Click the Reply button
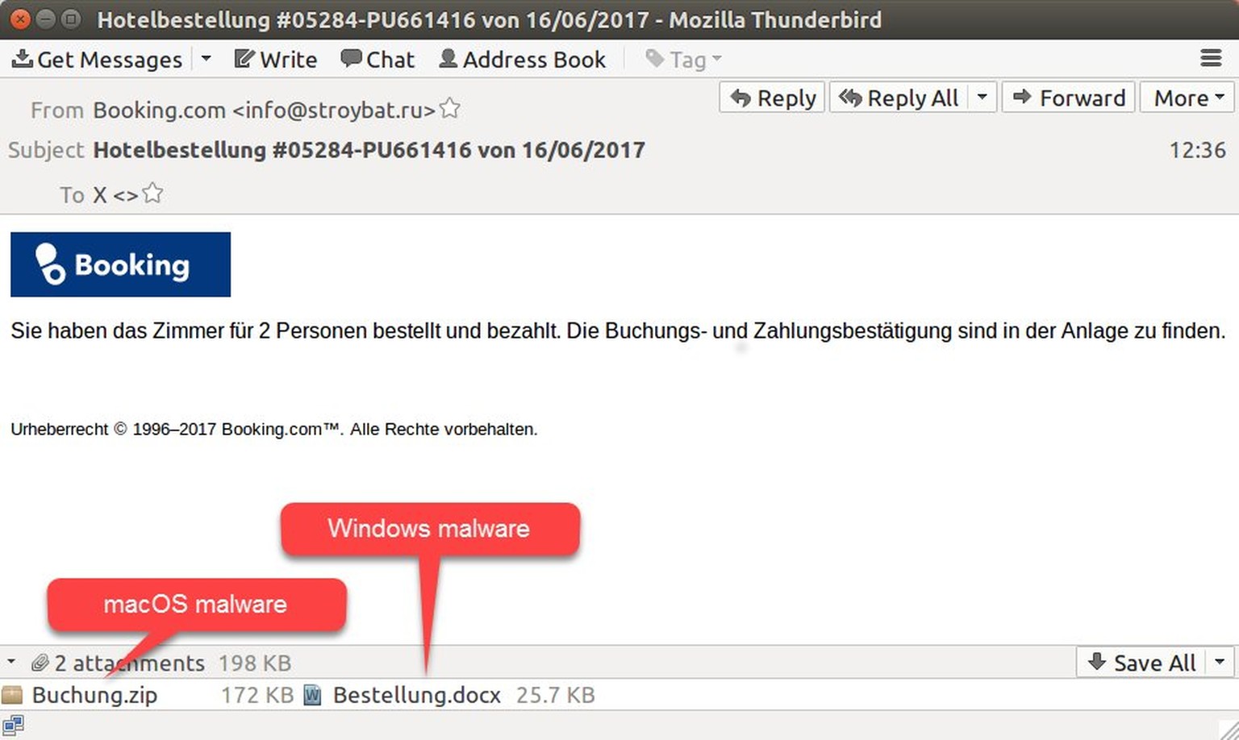Image resolution: width=1239 pixels, height=740 pixels. (x=772, y=98)
